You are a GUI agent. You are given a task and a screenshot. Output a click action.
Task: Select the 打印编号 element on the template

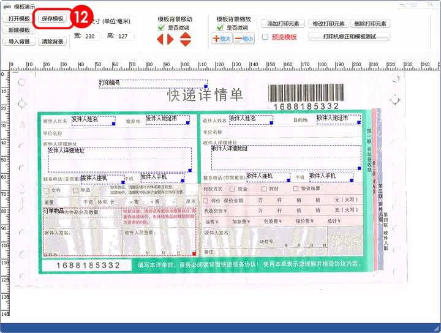click(110, 82)
